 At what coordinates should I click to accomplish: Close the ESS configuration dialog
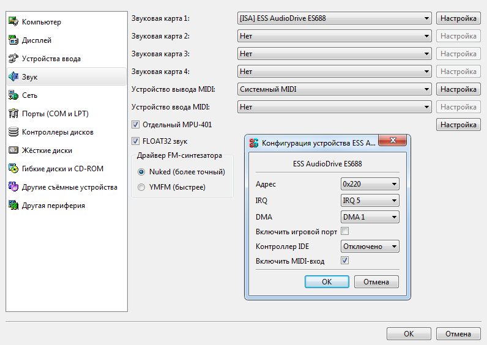[393, 140]
